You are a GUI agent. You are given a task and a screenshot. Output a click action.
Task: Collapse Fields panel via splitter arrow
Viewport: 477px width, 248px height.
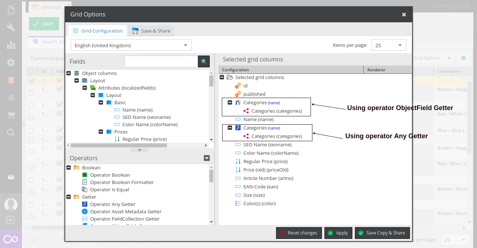(x=140, y=150)
